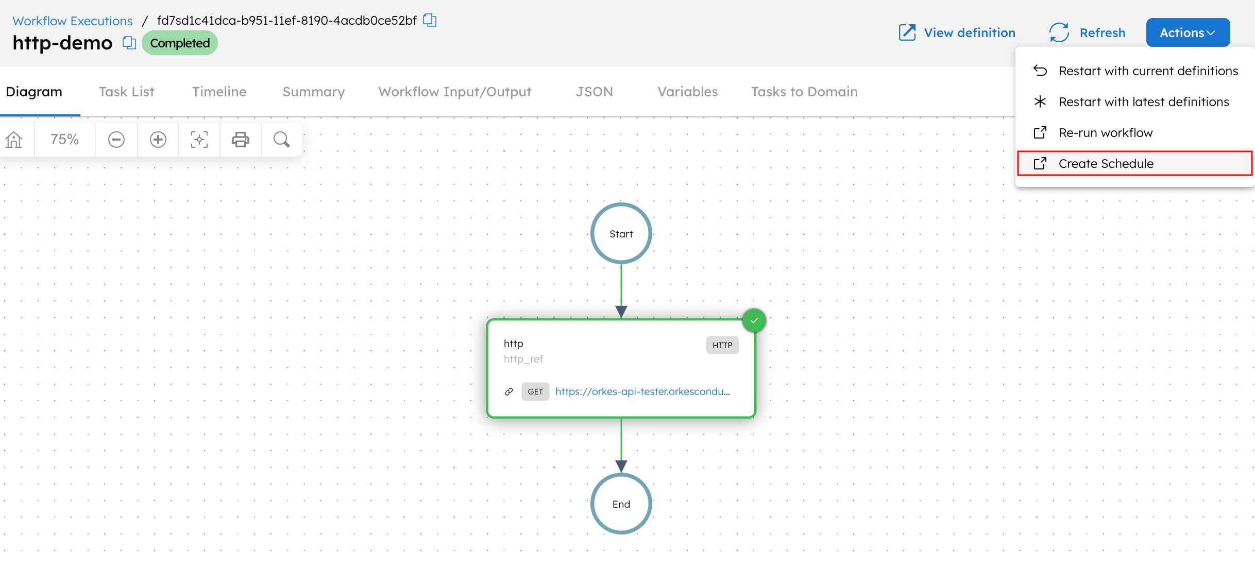Choose Restart with current definitions
The height and width of the screenshot is (566, 1255).
pyautogui.click(x=1135, y=71)
